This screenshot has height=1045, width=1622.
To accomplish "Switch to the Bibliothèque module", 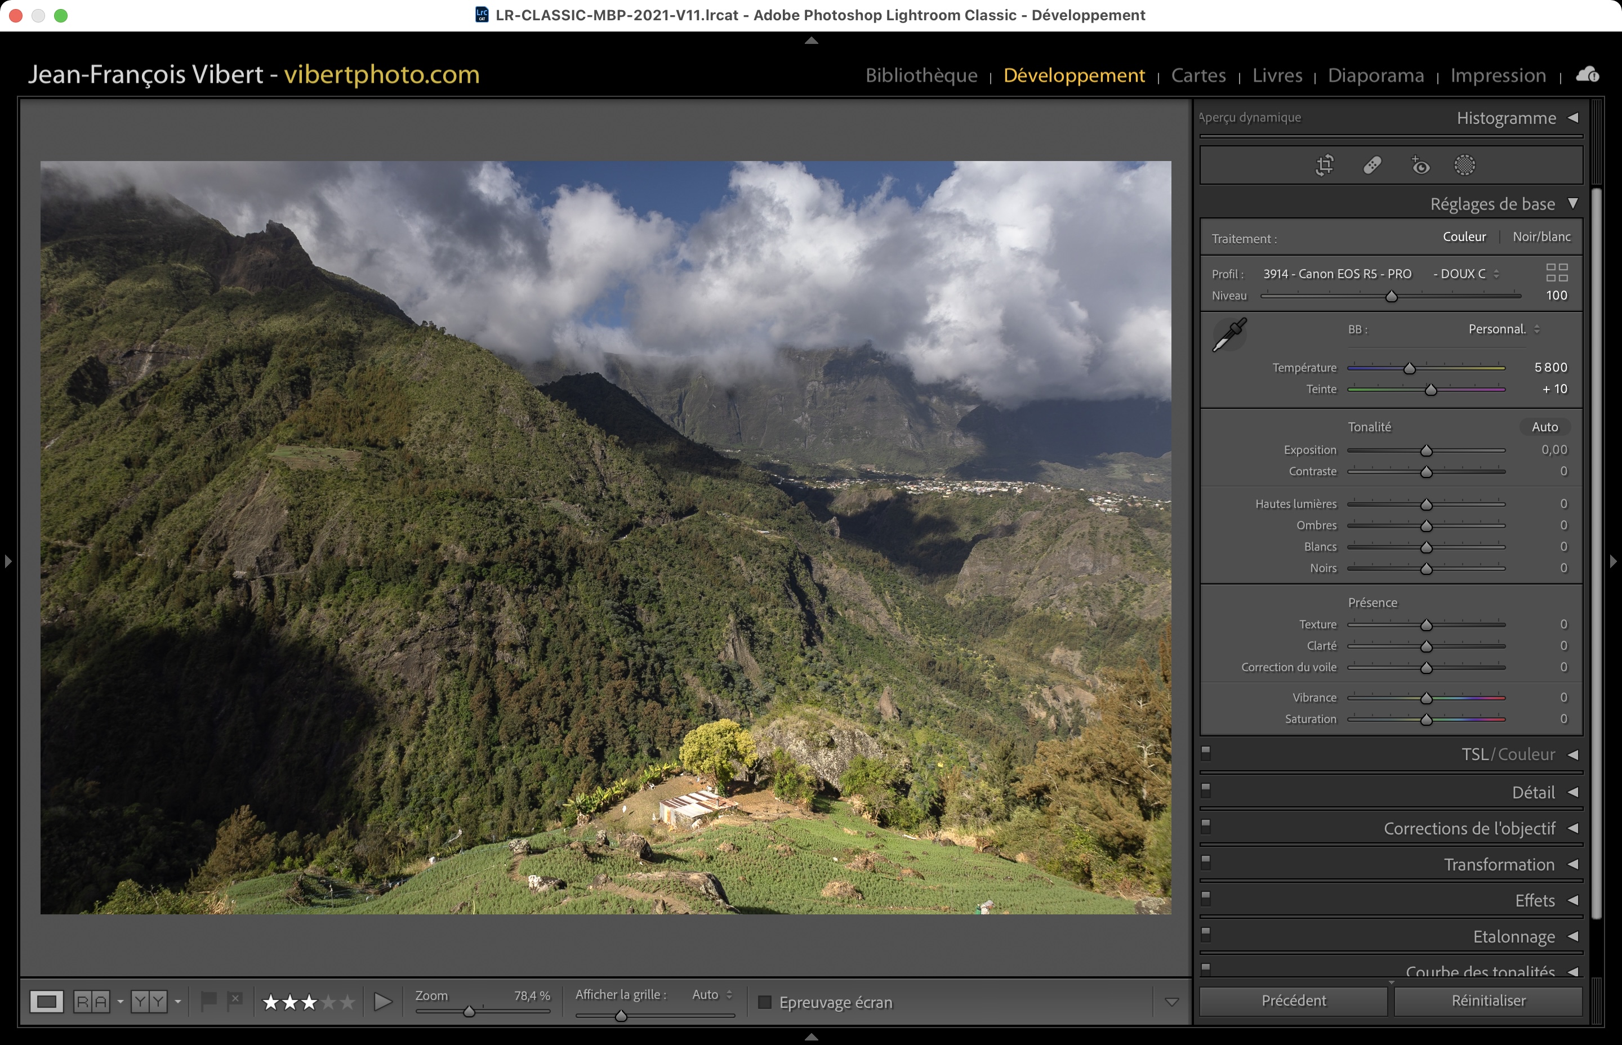I will point(921,75).
